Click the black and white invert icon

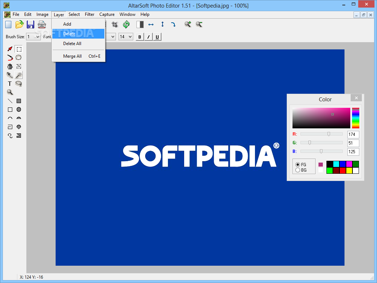point(140,24)
